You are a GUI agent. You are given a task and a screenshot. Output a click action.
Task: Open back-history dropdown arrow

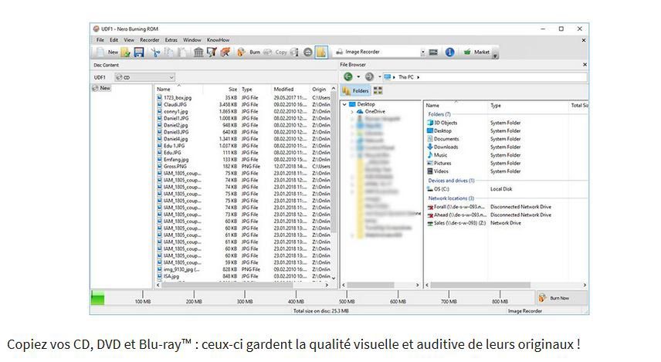(358, 76)
